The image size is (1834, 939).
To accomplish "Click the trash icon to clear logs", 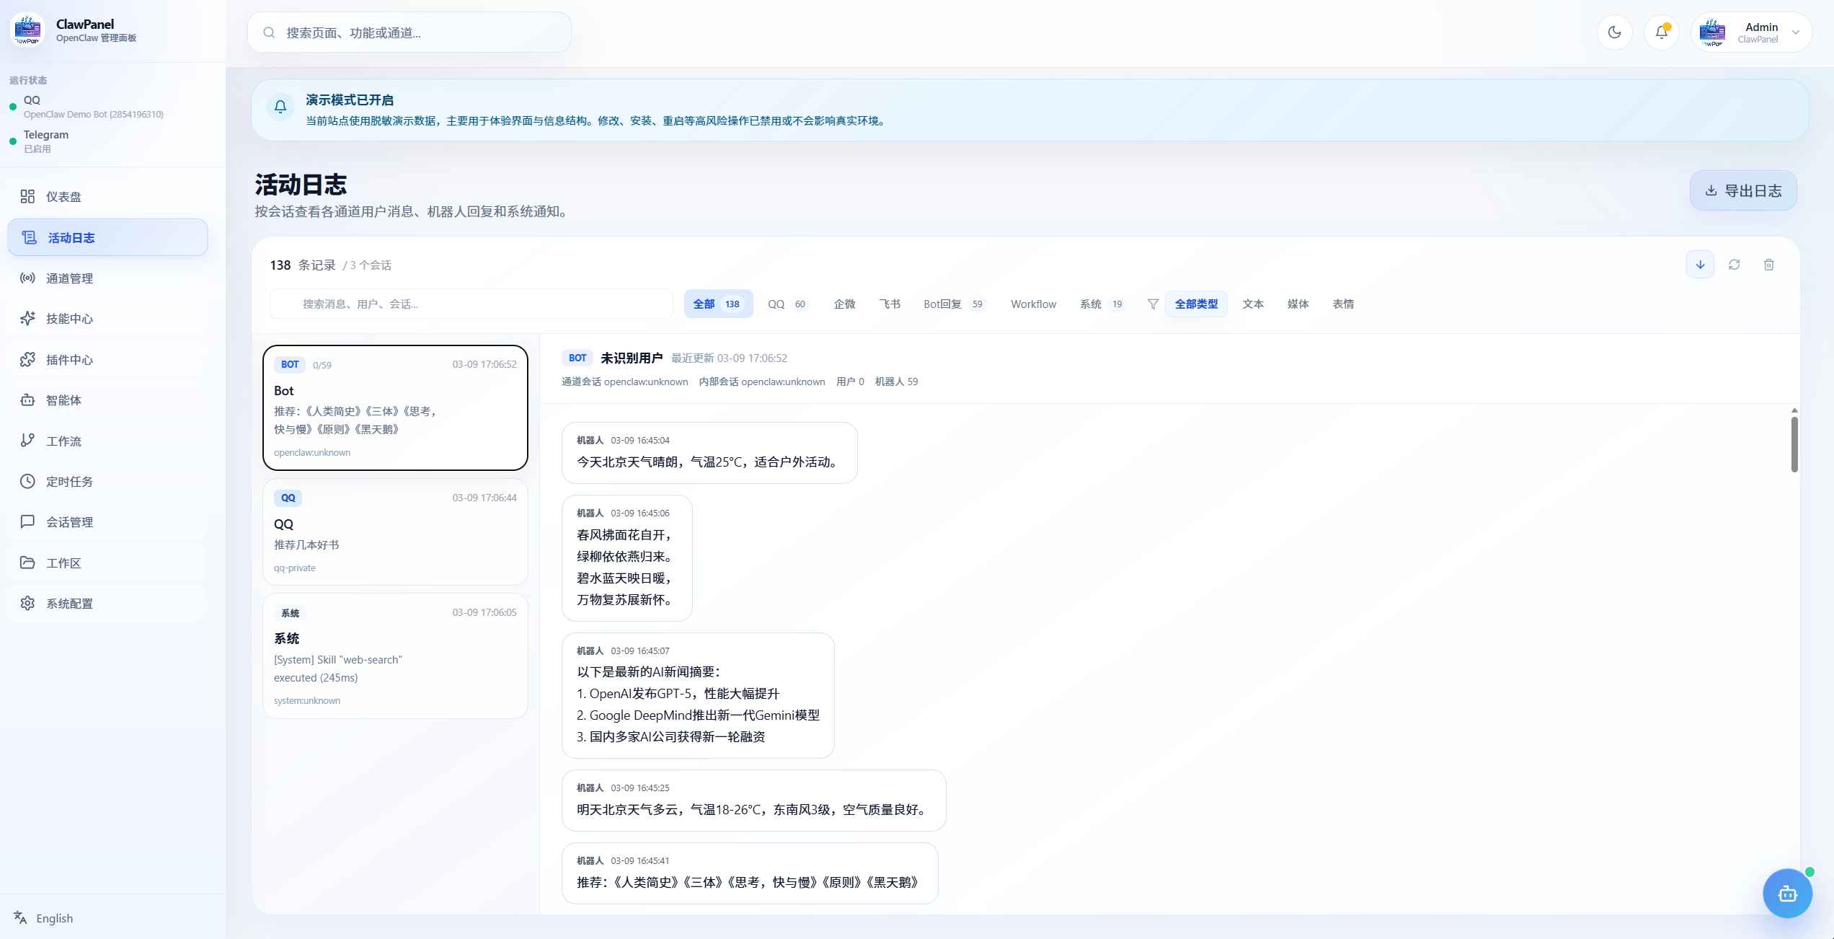I will pos(1768,265).
